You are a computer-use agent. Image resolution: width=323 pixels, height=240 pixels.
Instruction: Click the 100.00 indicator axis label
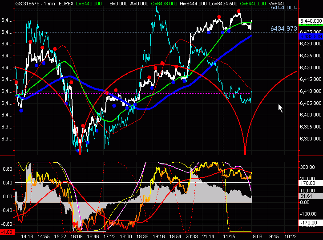pos(307,191)
